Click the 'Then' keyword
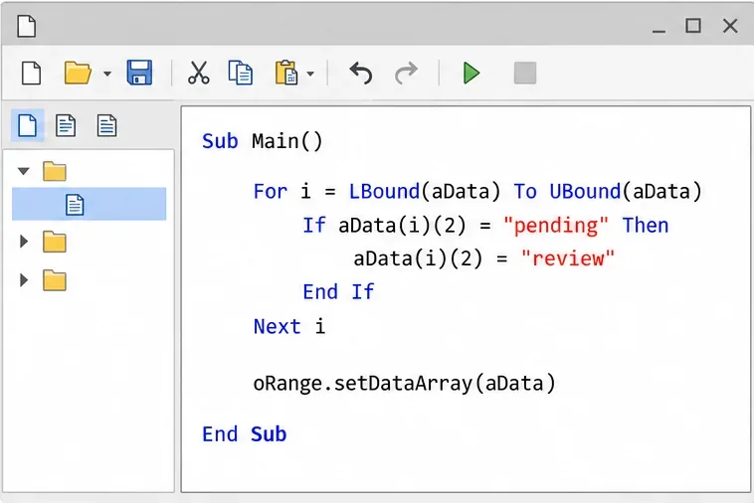754x503 pixels. [x=646, y=226]
